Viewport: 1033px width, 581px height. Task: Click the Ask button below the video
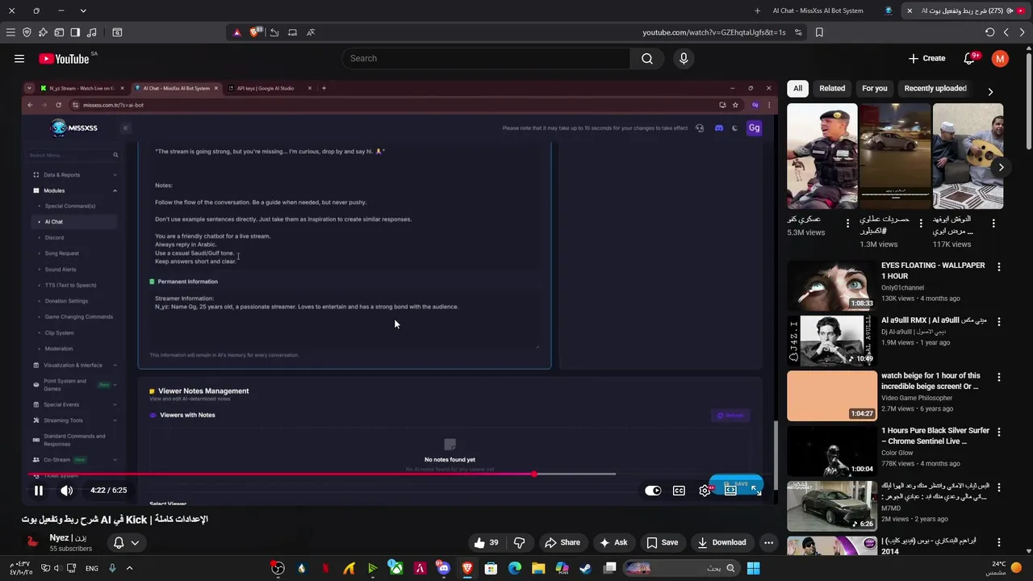(613, 542)
